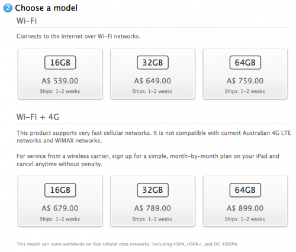
Task: Click the 32GB badge in the Wi-Fi row
Action: (153, 63)
